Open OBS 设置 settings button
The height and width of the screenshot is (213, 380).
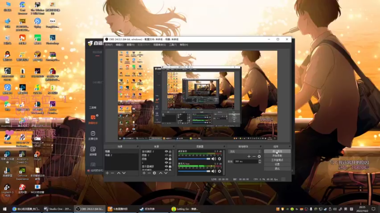click(277, 164)
